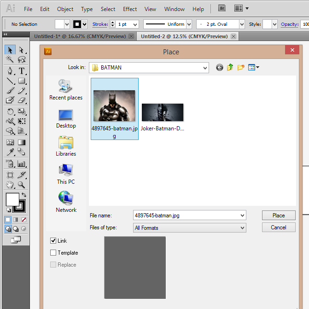Switch to the Untitled-2 document tab

(x=185, y=36)
